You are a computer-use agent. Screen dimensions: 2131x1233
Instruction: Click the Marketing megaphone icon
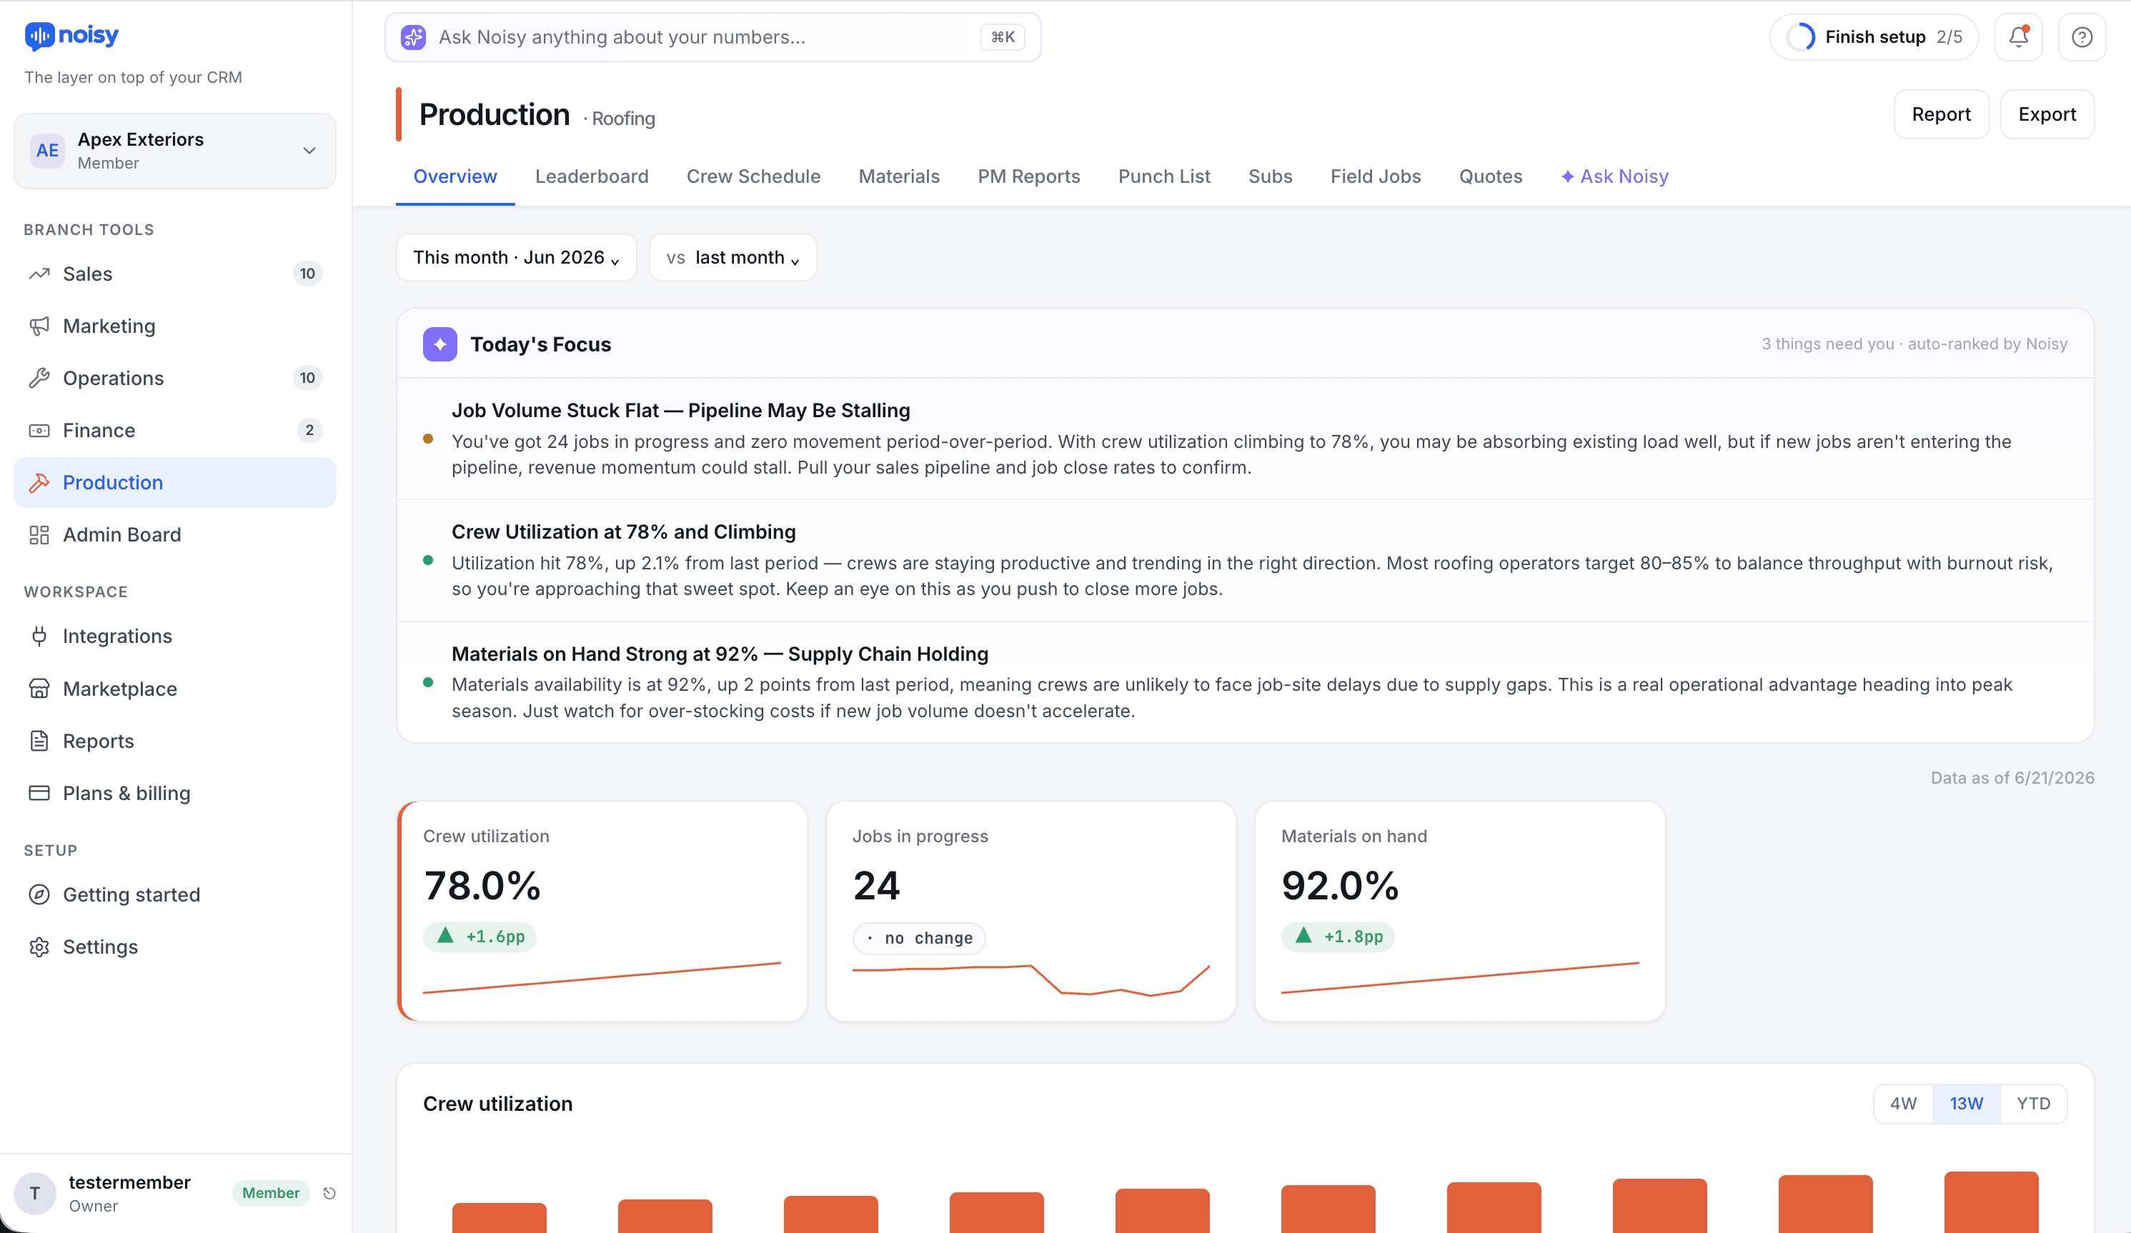pos(39,326)
